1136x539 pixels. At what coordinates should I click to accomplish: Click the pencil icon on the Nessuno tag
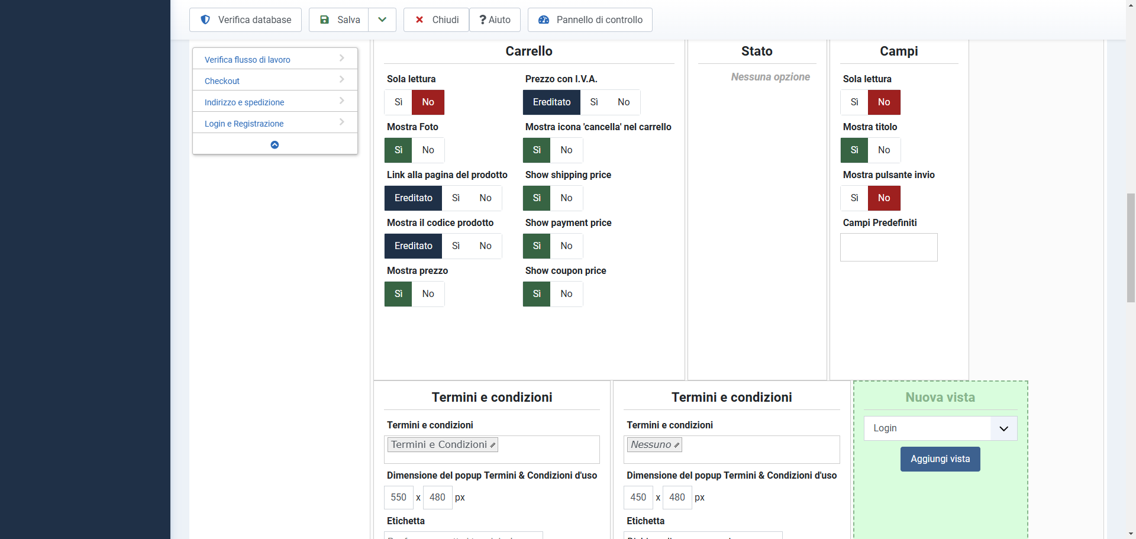[x=677, y=445]
